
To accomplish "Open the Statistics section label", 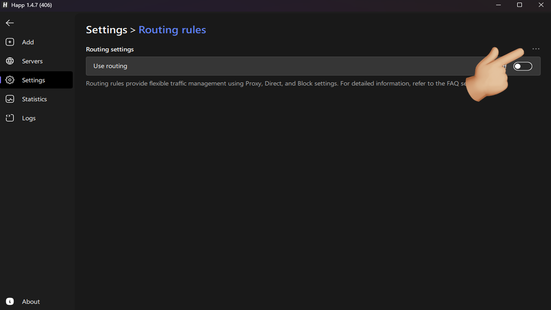I will (34, 99).
